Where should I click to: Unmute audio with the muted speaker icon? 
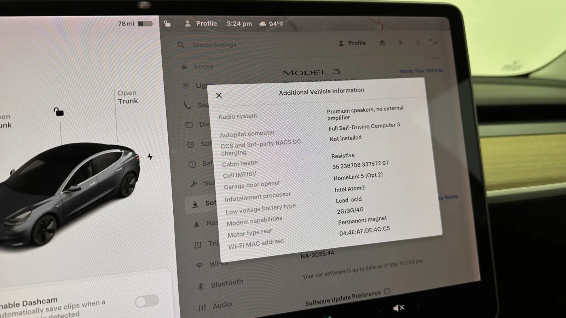pos(399,308)
